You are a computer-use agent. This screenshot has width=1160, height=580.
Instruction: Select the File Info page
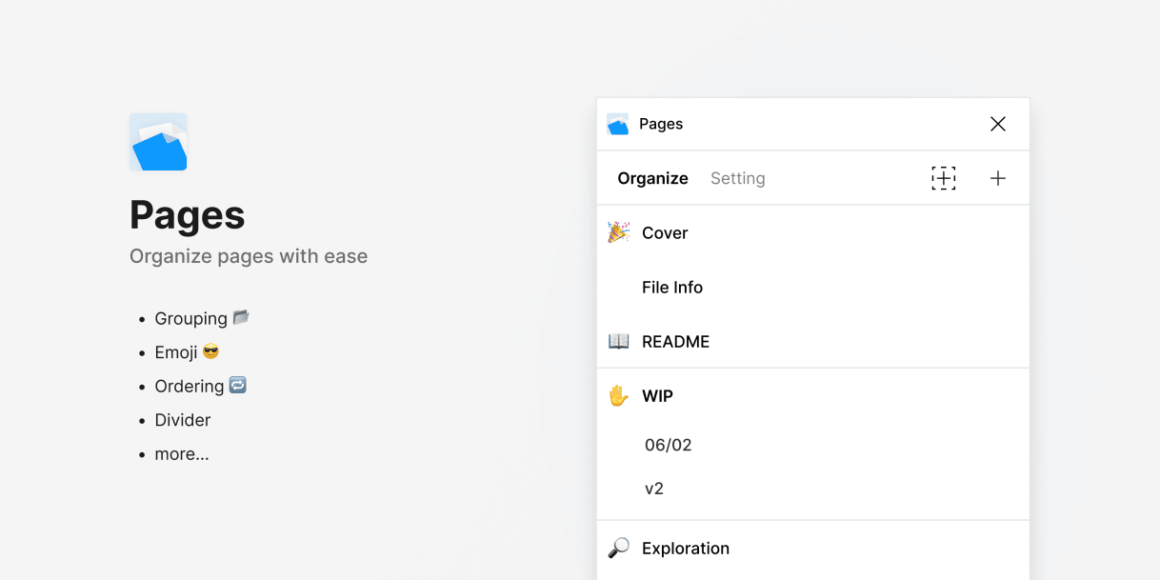[672, 287]
